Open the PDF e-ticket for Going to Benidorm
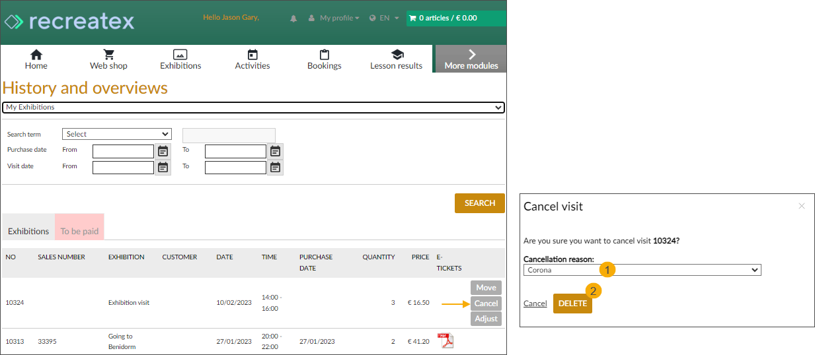 coord(447,341)
